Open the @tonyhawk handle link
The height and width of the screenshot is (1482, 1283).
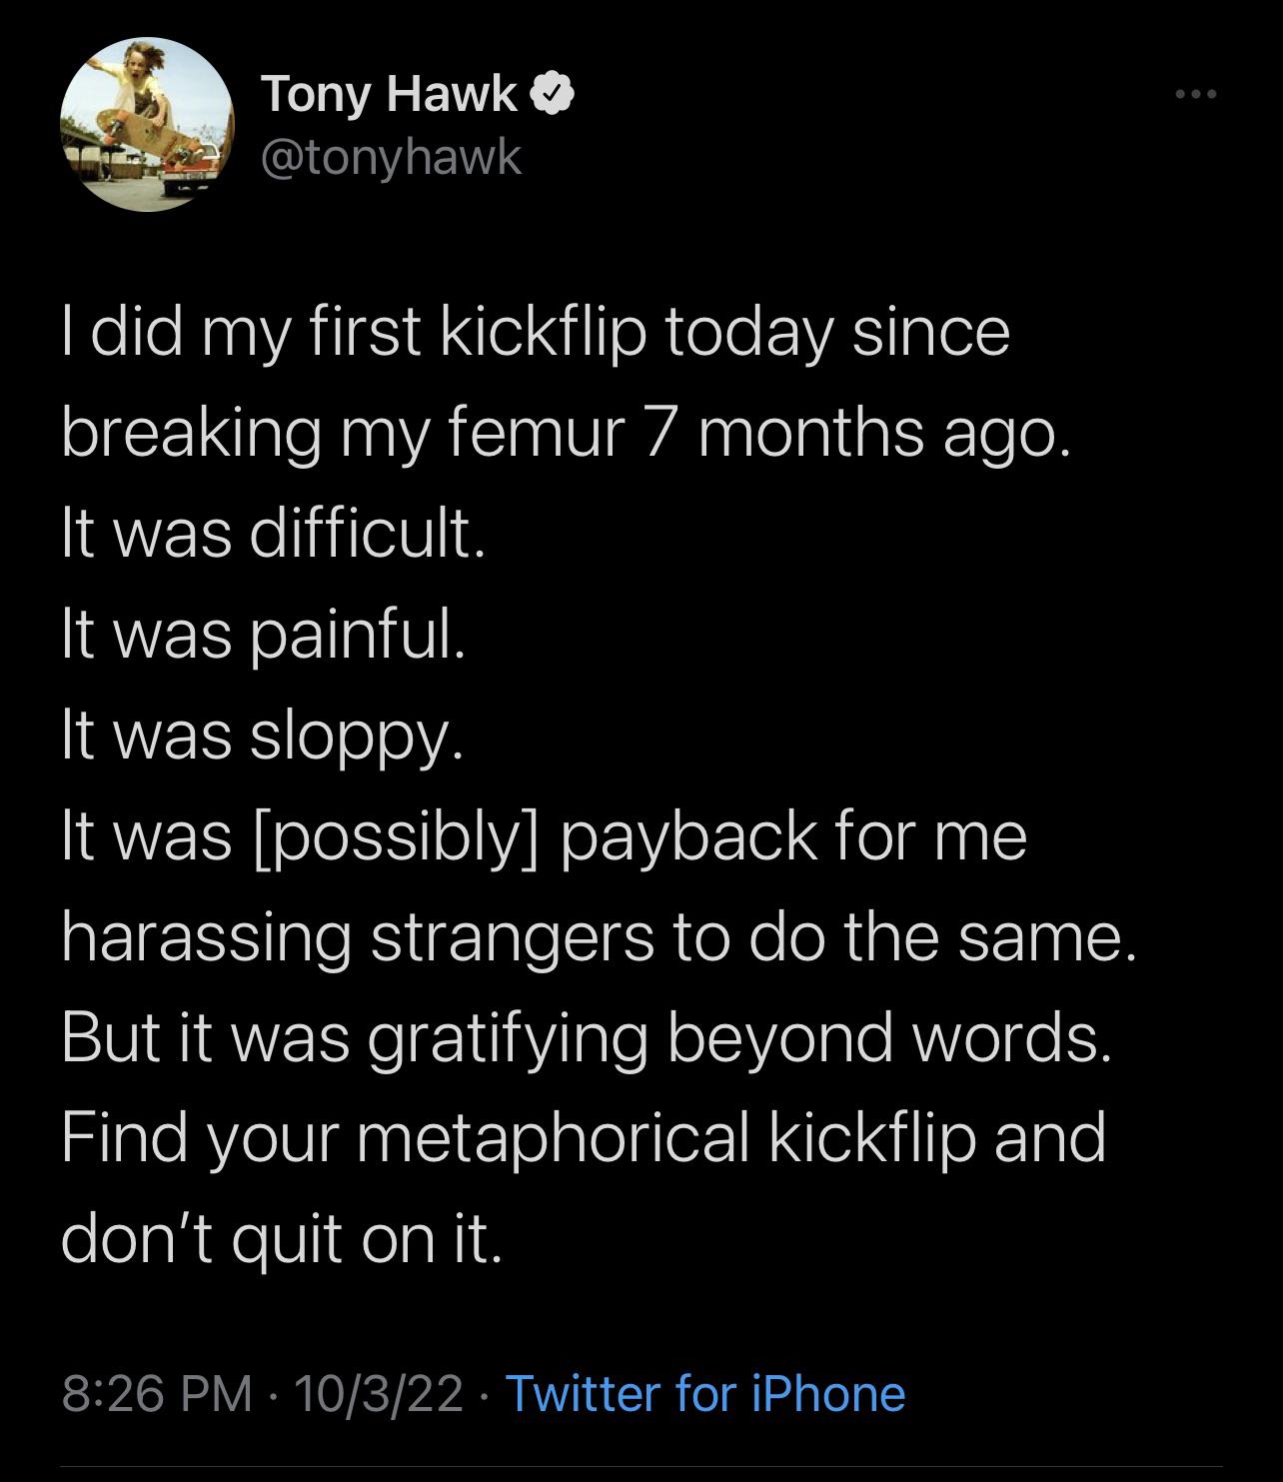pyautogui.click(x=391, y=157)
